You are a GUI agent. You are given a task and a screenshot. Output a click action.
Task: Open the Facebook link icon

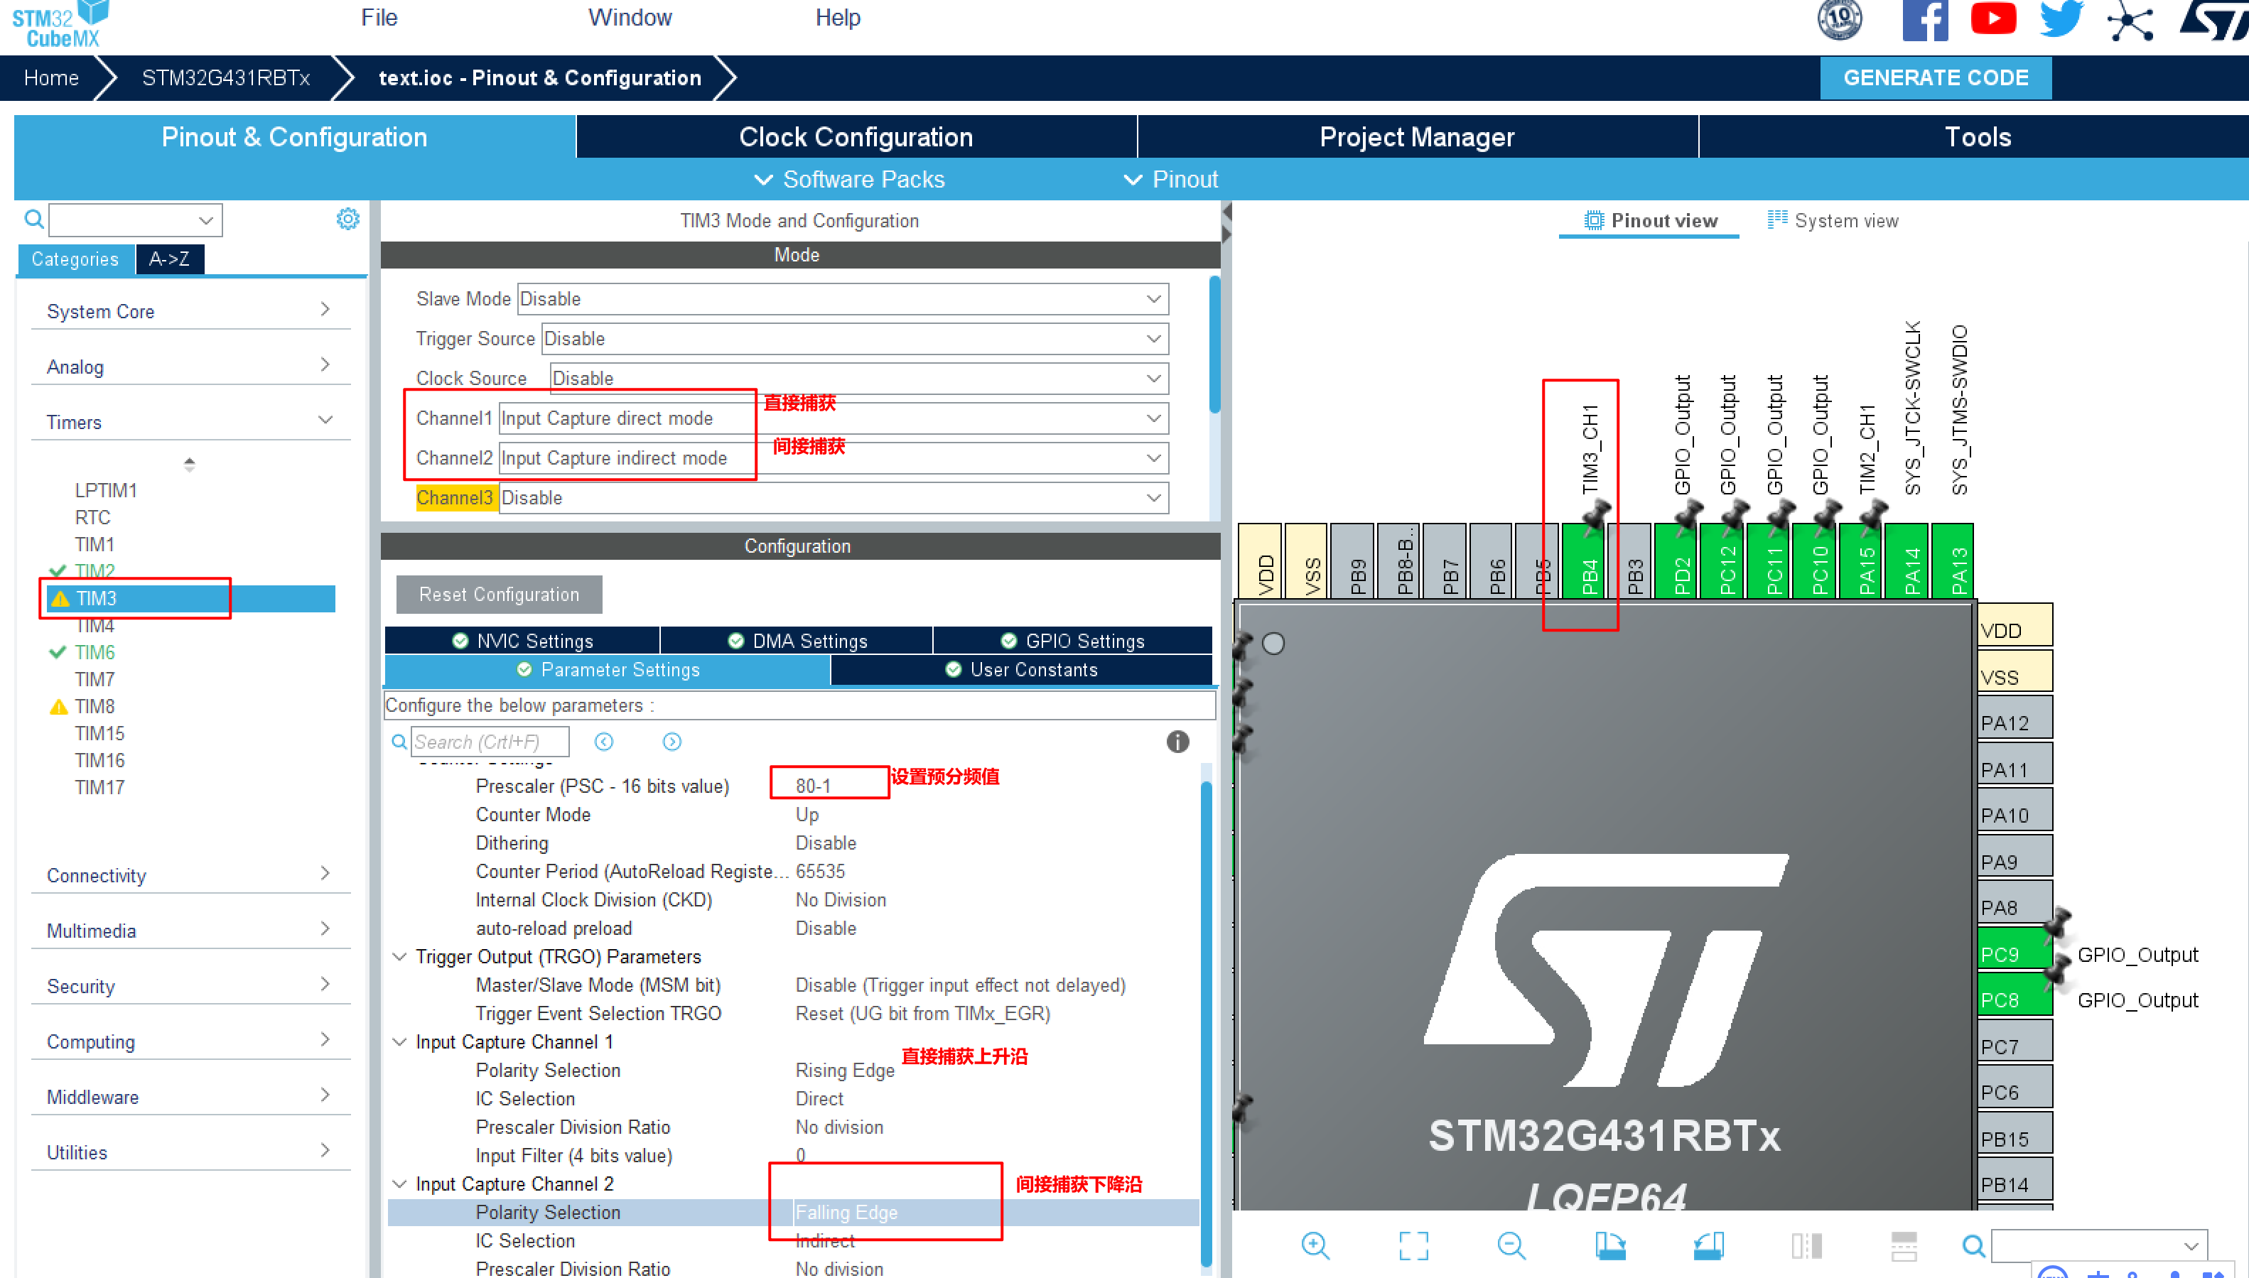tap(1924, 19)
